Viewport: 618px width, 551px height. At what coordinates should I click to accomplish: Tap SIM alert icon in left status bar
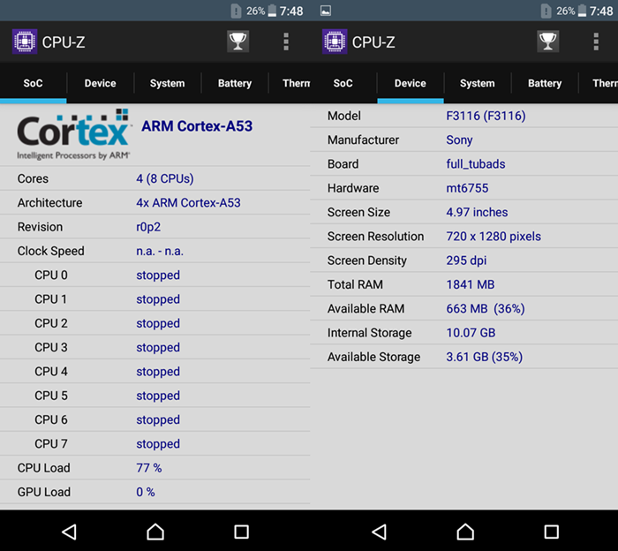point(236,11)
